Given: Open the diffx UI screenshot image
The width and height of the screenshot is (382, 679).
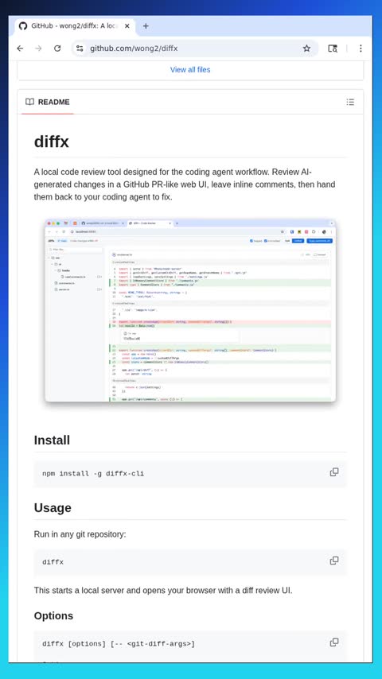Looking at the screenshot, I should (x=190, y=311).
